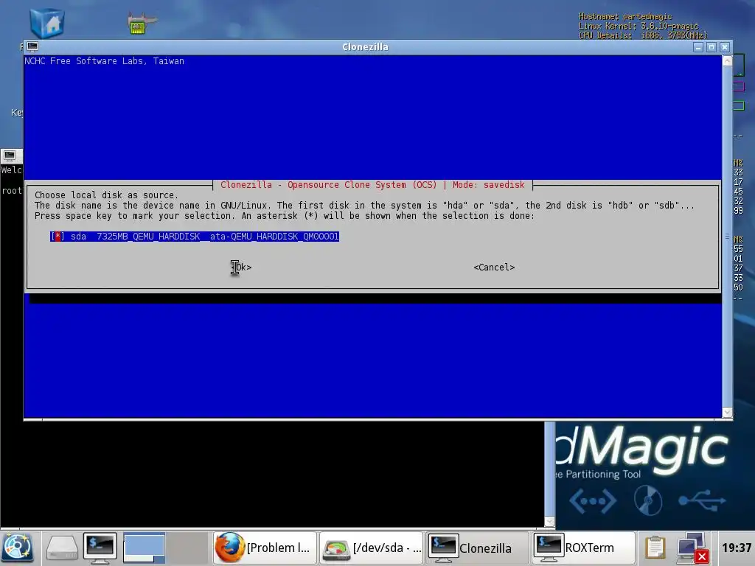
Task: Select the sda 7325MB QEMU HARDDISK entry
Action: (195, 237)
